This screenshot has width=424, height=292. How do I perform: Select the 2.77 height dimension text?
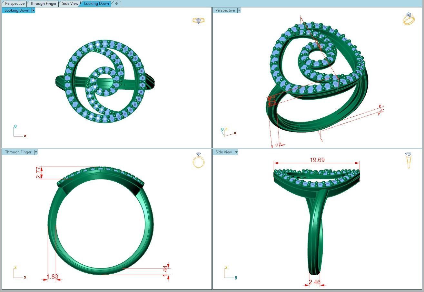click(x=39, y=173)
